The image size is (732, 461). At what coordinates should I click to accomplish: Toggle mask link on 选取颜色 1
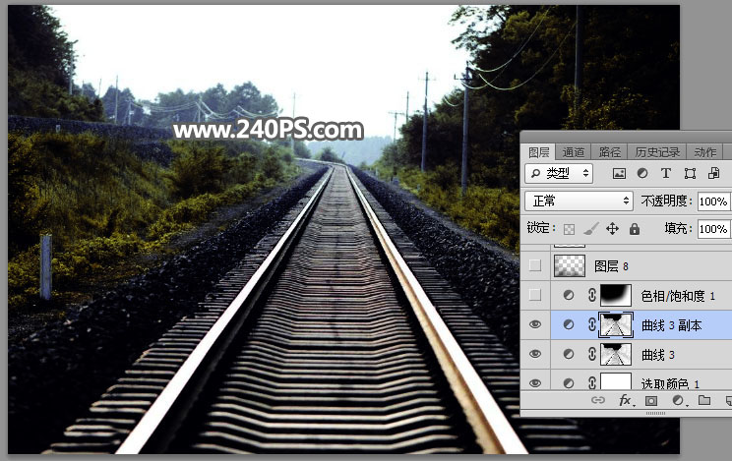[592, 383]
